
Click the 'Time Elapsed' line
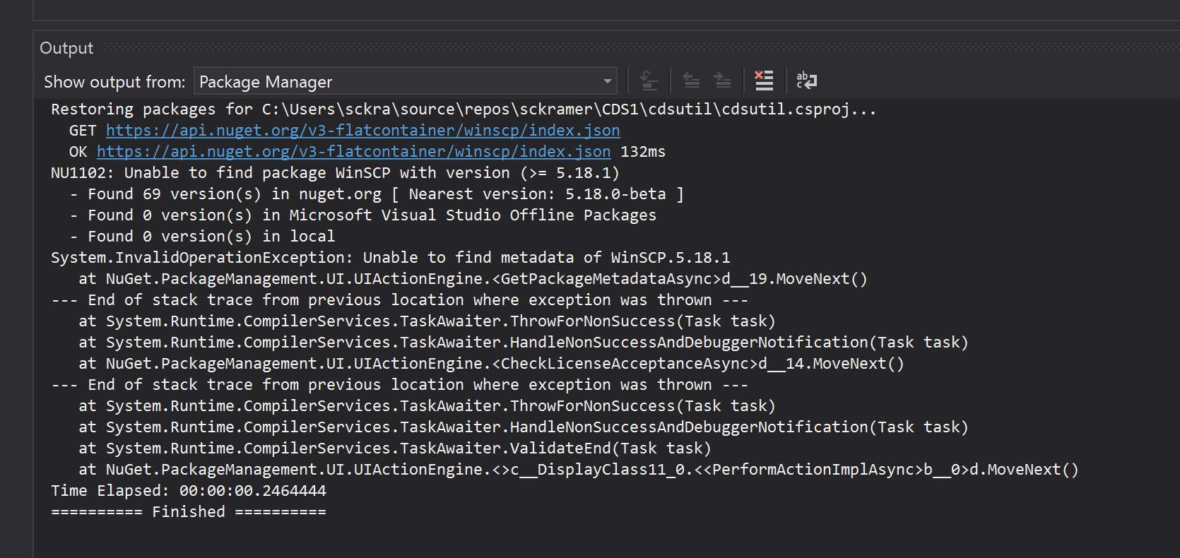coord(188,491)
